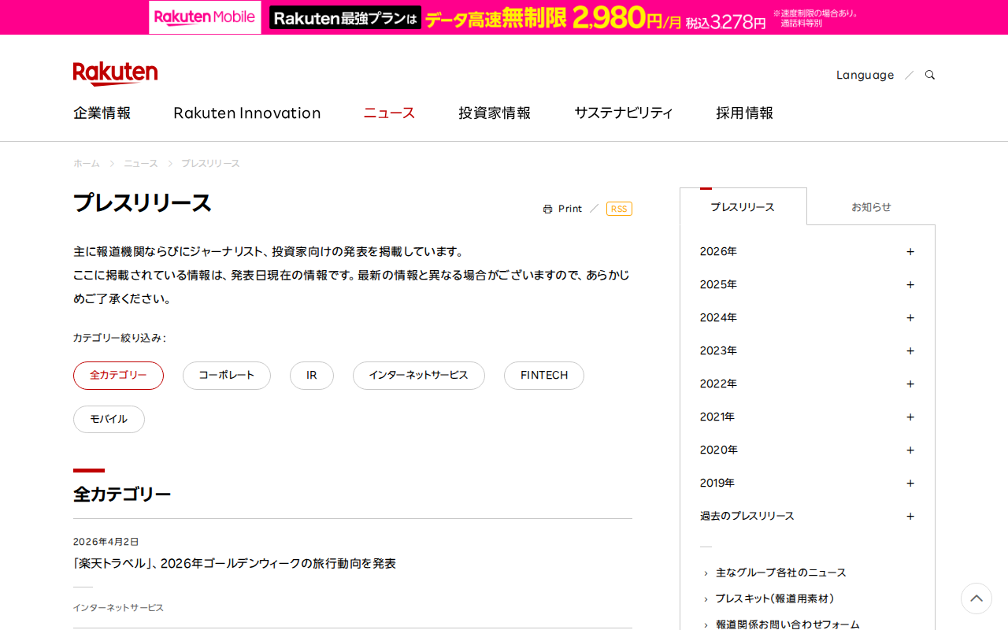Expand the 2020年 archive list
1008x630 pixels.
click(807, 450)
